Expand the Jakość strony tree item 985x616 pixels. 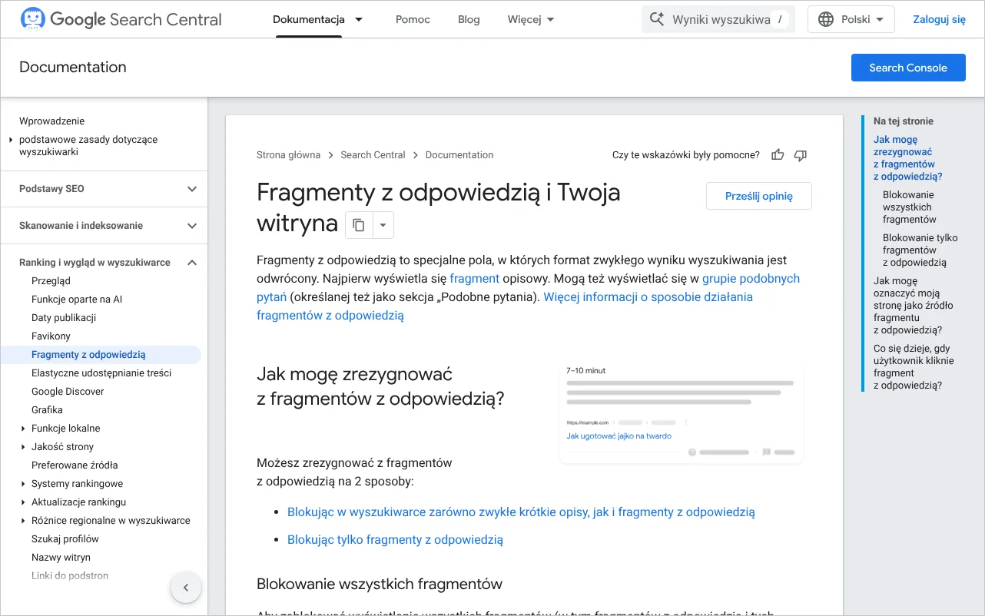coord(23,447)
